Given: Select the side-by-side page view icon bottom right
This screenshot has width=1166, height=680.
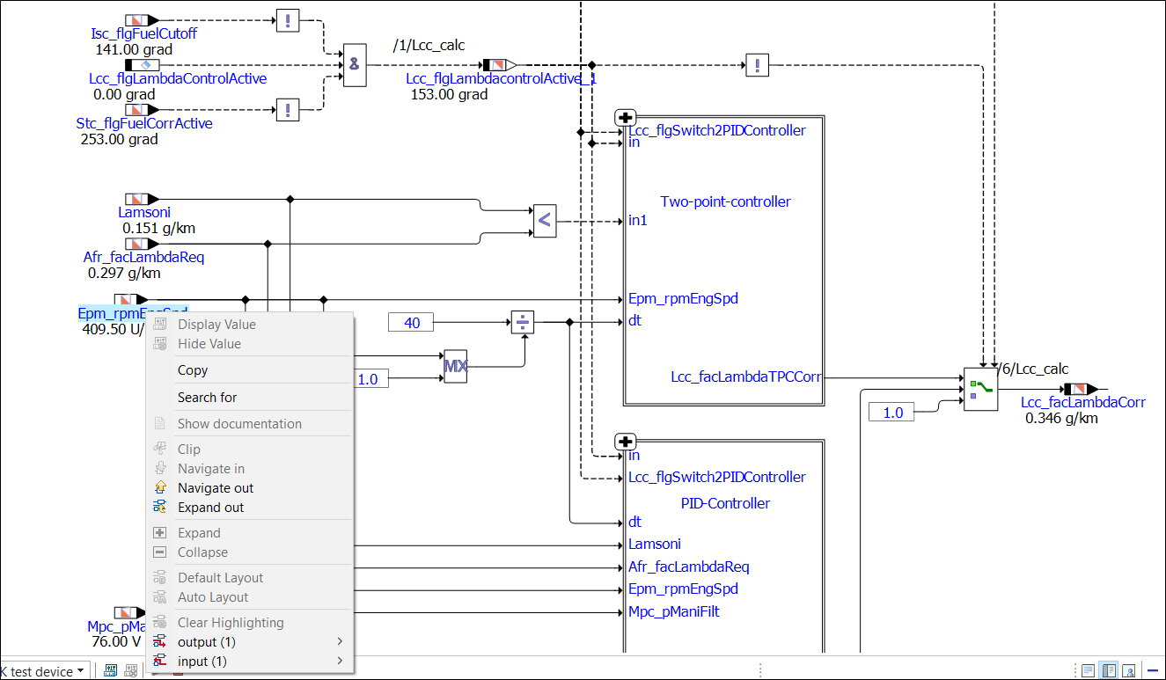Looking at the screenshot, I should click(1108, 670).
